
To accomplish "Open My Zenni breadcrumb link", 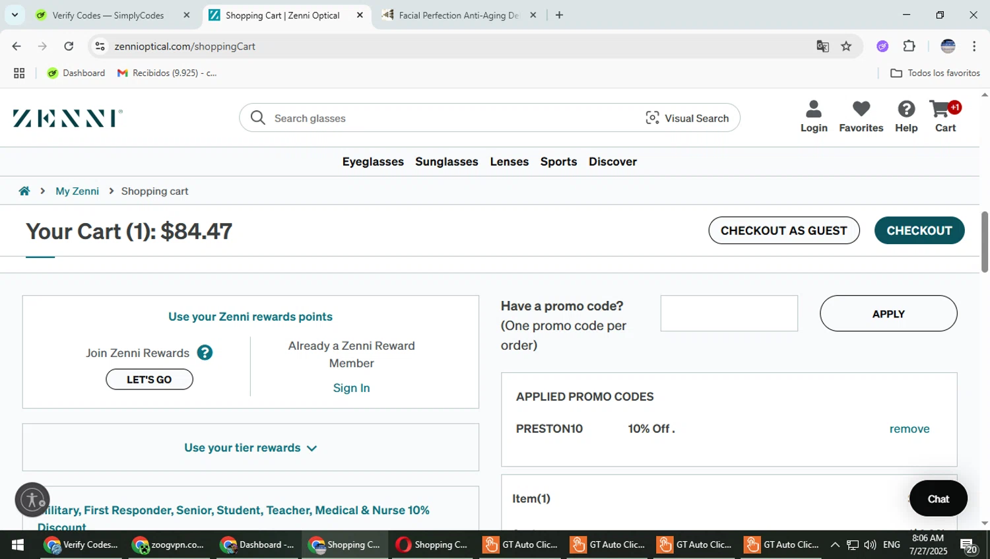I will (x=77, y=191).
